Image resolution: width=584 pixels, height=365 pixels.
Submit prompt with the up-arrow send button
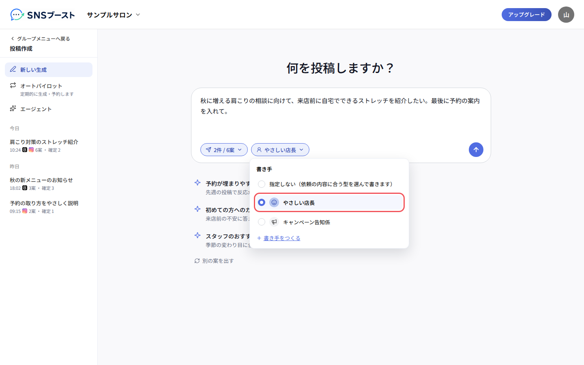476,150
